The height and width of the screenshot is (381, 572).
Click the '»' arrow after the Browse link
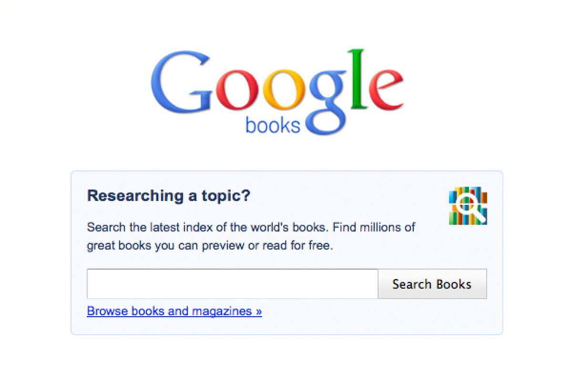click(259, 311)
